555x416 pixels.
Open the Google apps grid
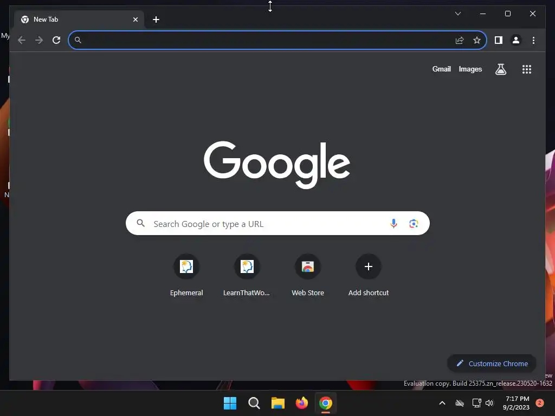click(x=527, y=69)
